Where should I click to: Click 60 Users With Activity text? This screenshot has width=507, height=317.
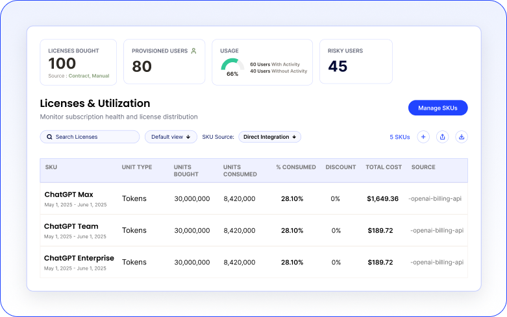click(x=275, y=64)
